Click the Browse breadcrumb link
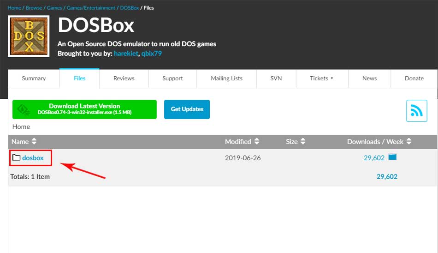The image size is (438, 253). coord(34,8)
